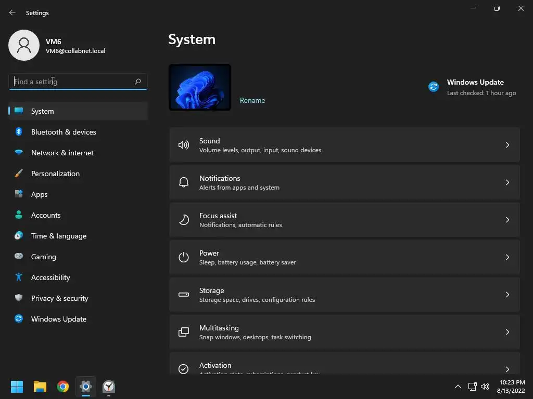
Task: Click the VM6 user name
Action: (54, 42)
